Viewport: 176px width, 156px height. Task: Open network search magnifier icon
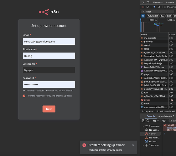(159, 7)
